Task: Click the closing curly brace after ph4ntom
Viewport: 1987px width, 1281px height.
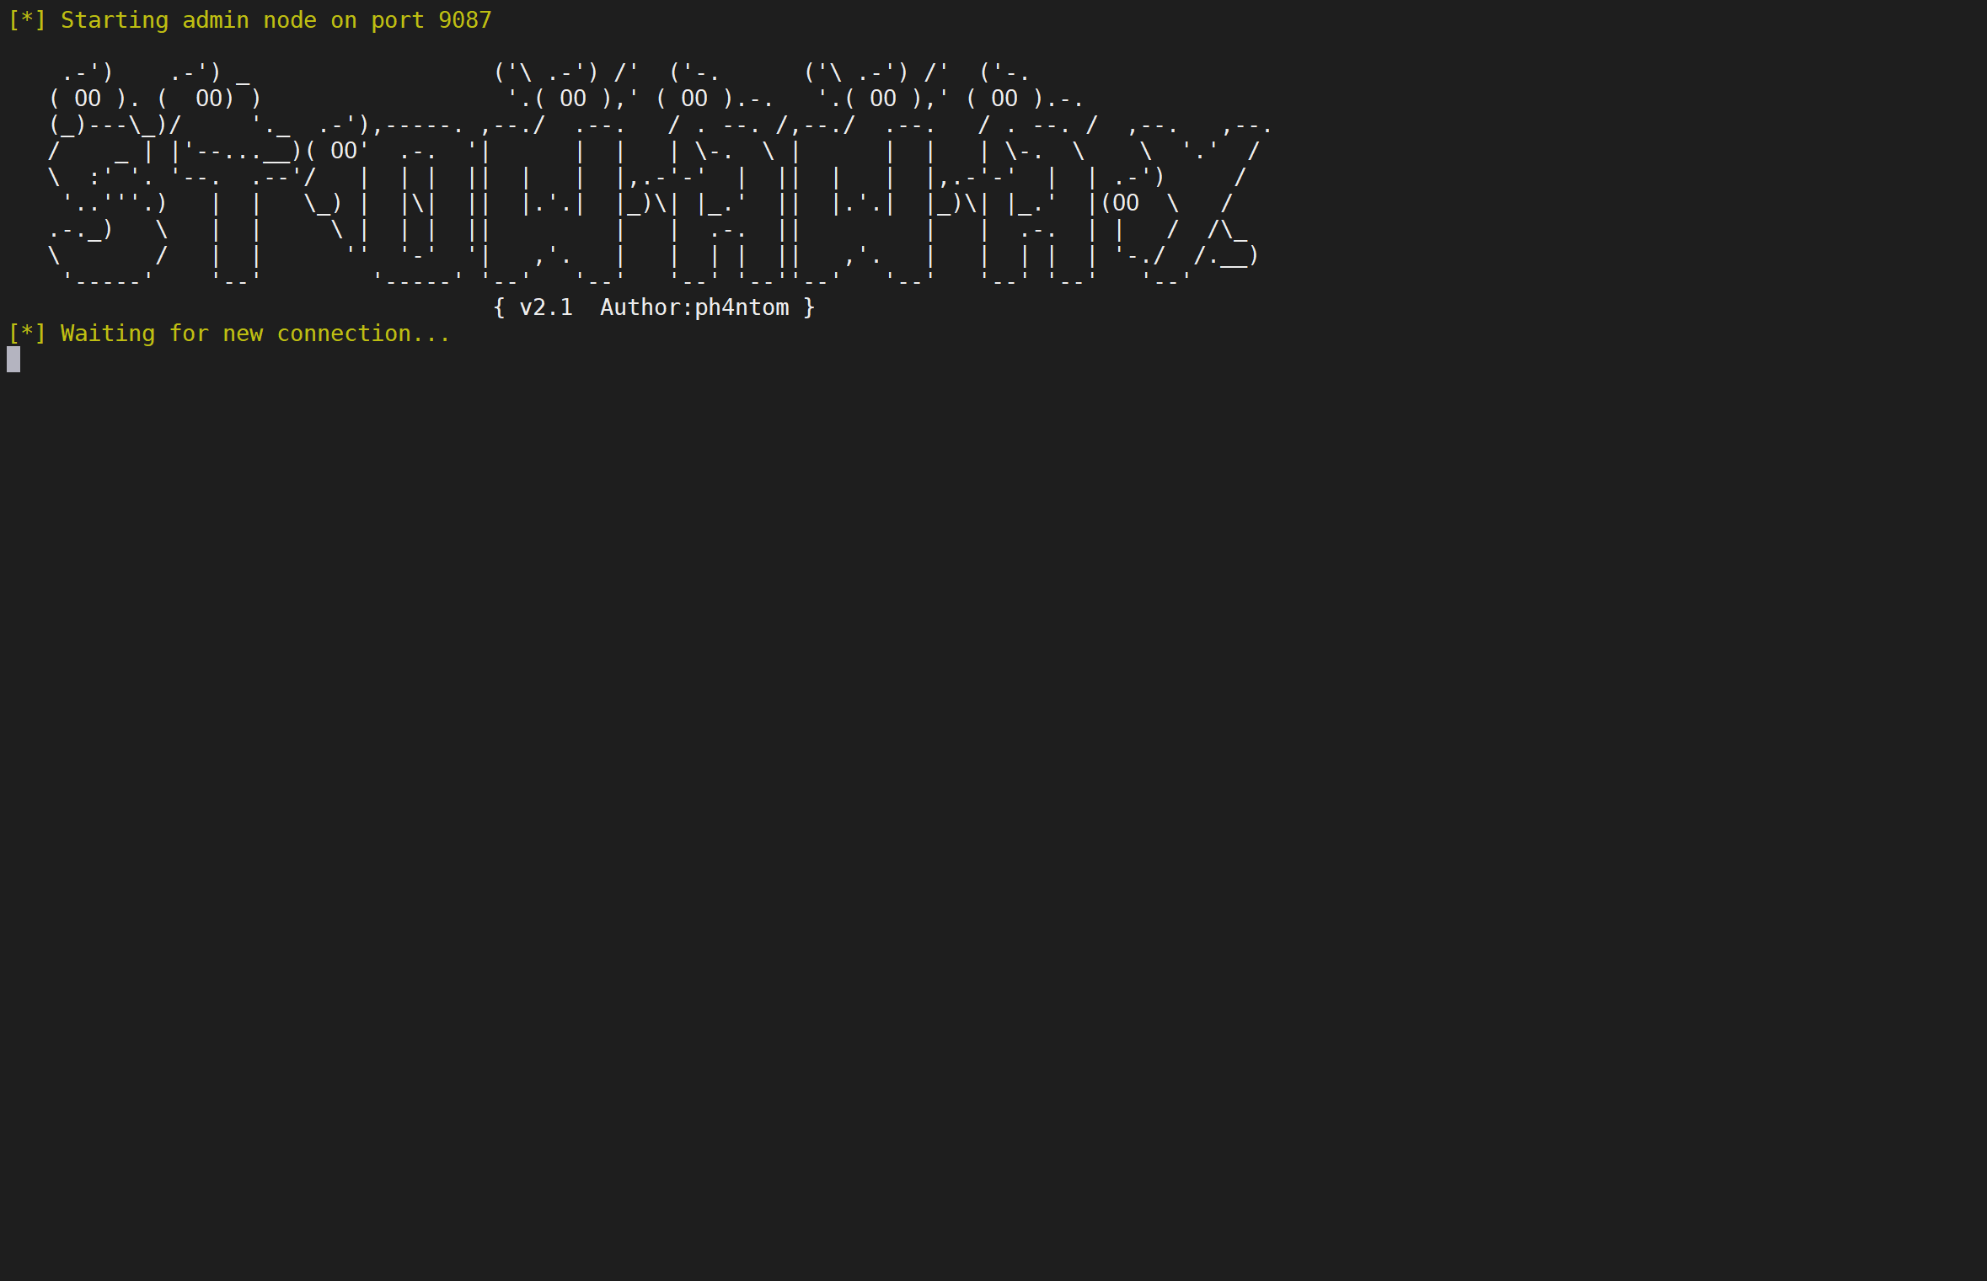Action: point(809,307)
